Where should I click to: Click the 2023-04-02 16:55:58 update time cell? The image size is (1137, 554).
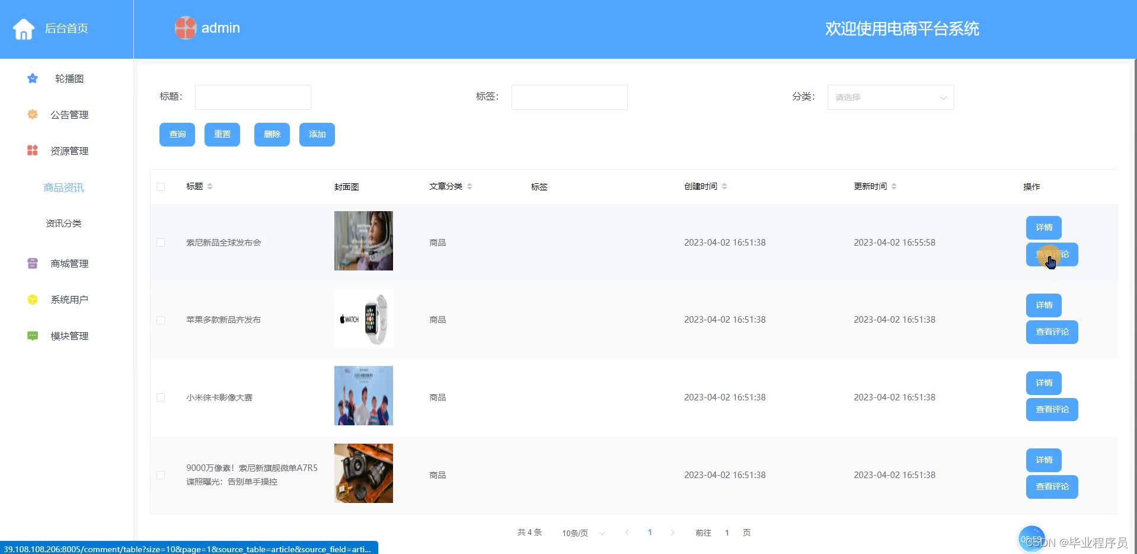tap(895, 243)
